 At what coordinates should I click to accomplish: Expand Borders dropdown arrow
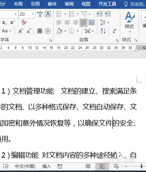[x=78, y=31]
